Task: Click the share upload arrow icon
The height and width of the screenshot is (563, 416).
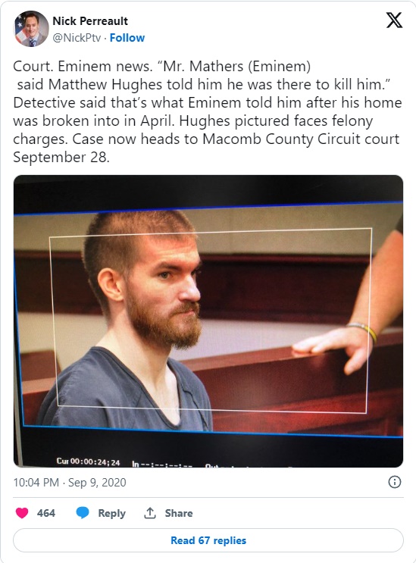Action: (150, 513)
